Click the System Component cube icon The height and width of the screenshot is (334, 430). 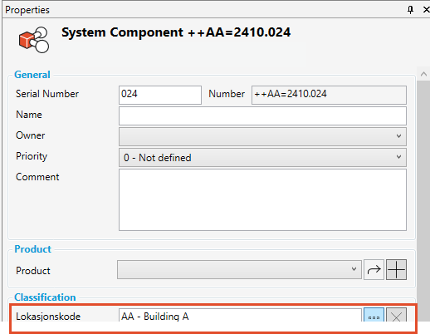(x=34, y=40)
